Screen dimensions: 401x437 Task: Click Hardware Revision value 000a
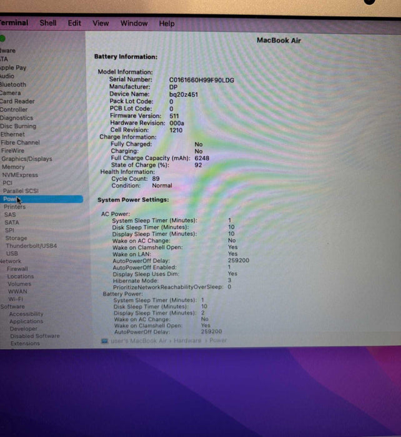[177, 123]
